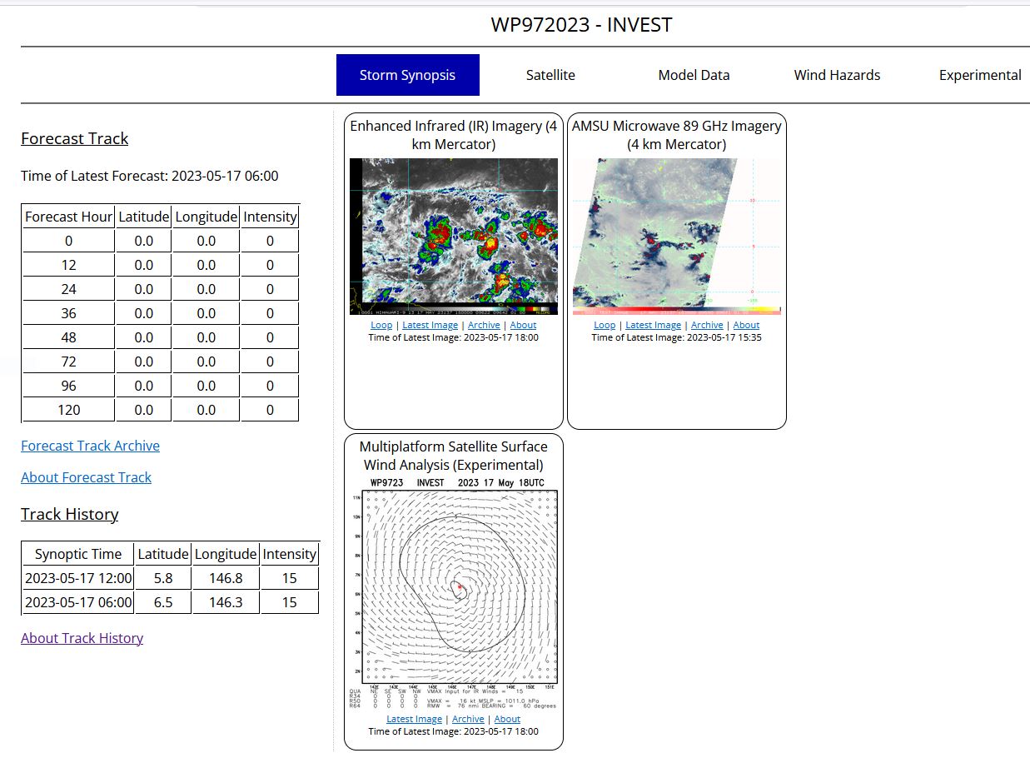The height and width of the screenshot is (768, 1030).
Task: Click the About Forecast Track link
Action: tap(86, 477)
